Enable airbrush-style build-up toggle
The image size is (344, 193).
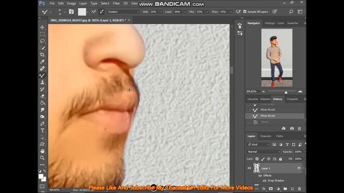[238, 12]
